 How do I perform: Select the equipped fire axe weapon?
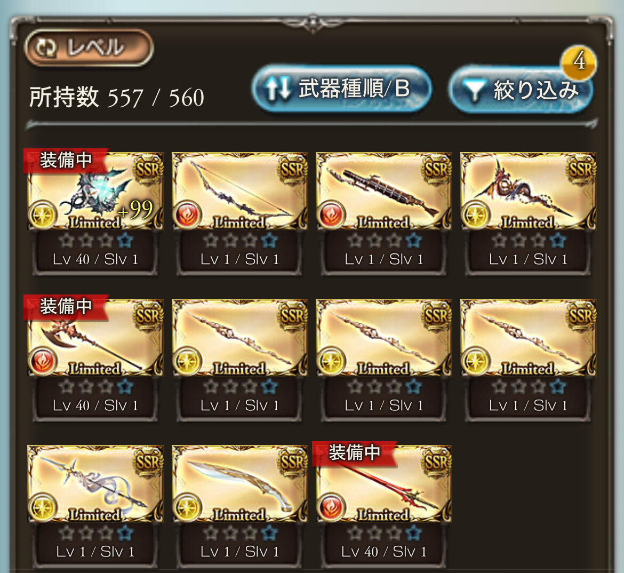point(95,337)
